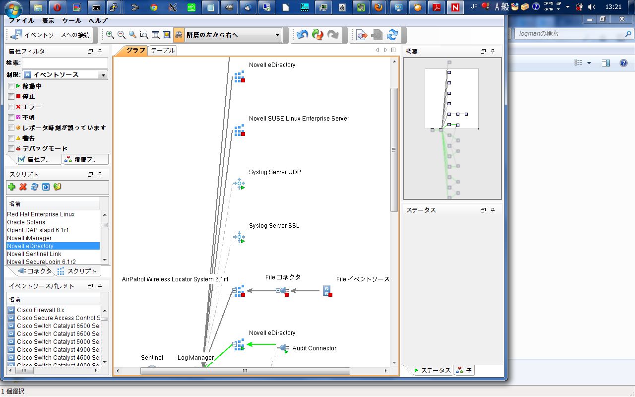Open the 階層の左から右へ layout dropdown
This screenshot has height=397, width=635.
(x=277, y=35)
